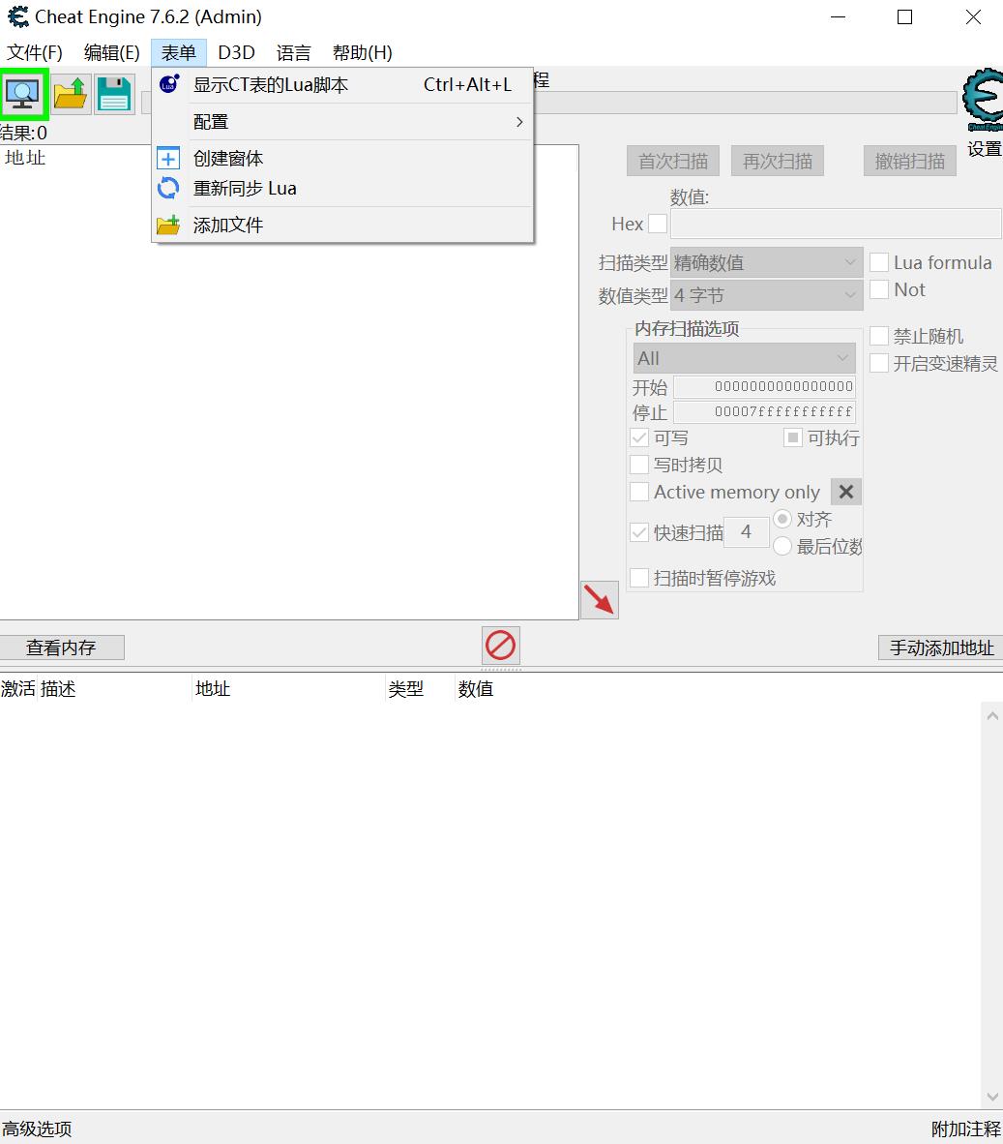
Task: Enable the Active memory only checkbox
Action: [639, 492]
